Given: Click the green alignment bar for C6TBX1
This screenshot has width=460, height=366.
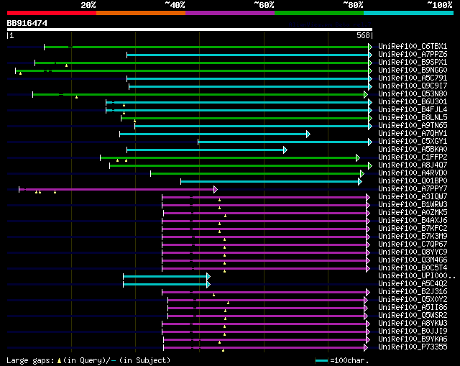Looking at the screenshot, I should (x=208, y=47).
